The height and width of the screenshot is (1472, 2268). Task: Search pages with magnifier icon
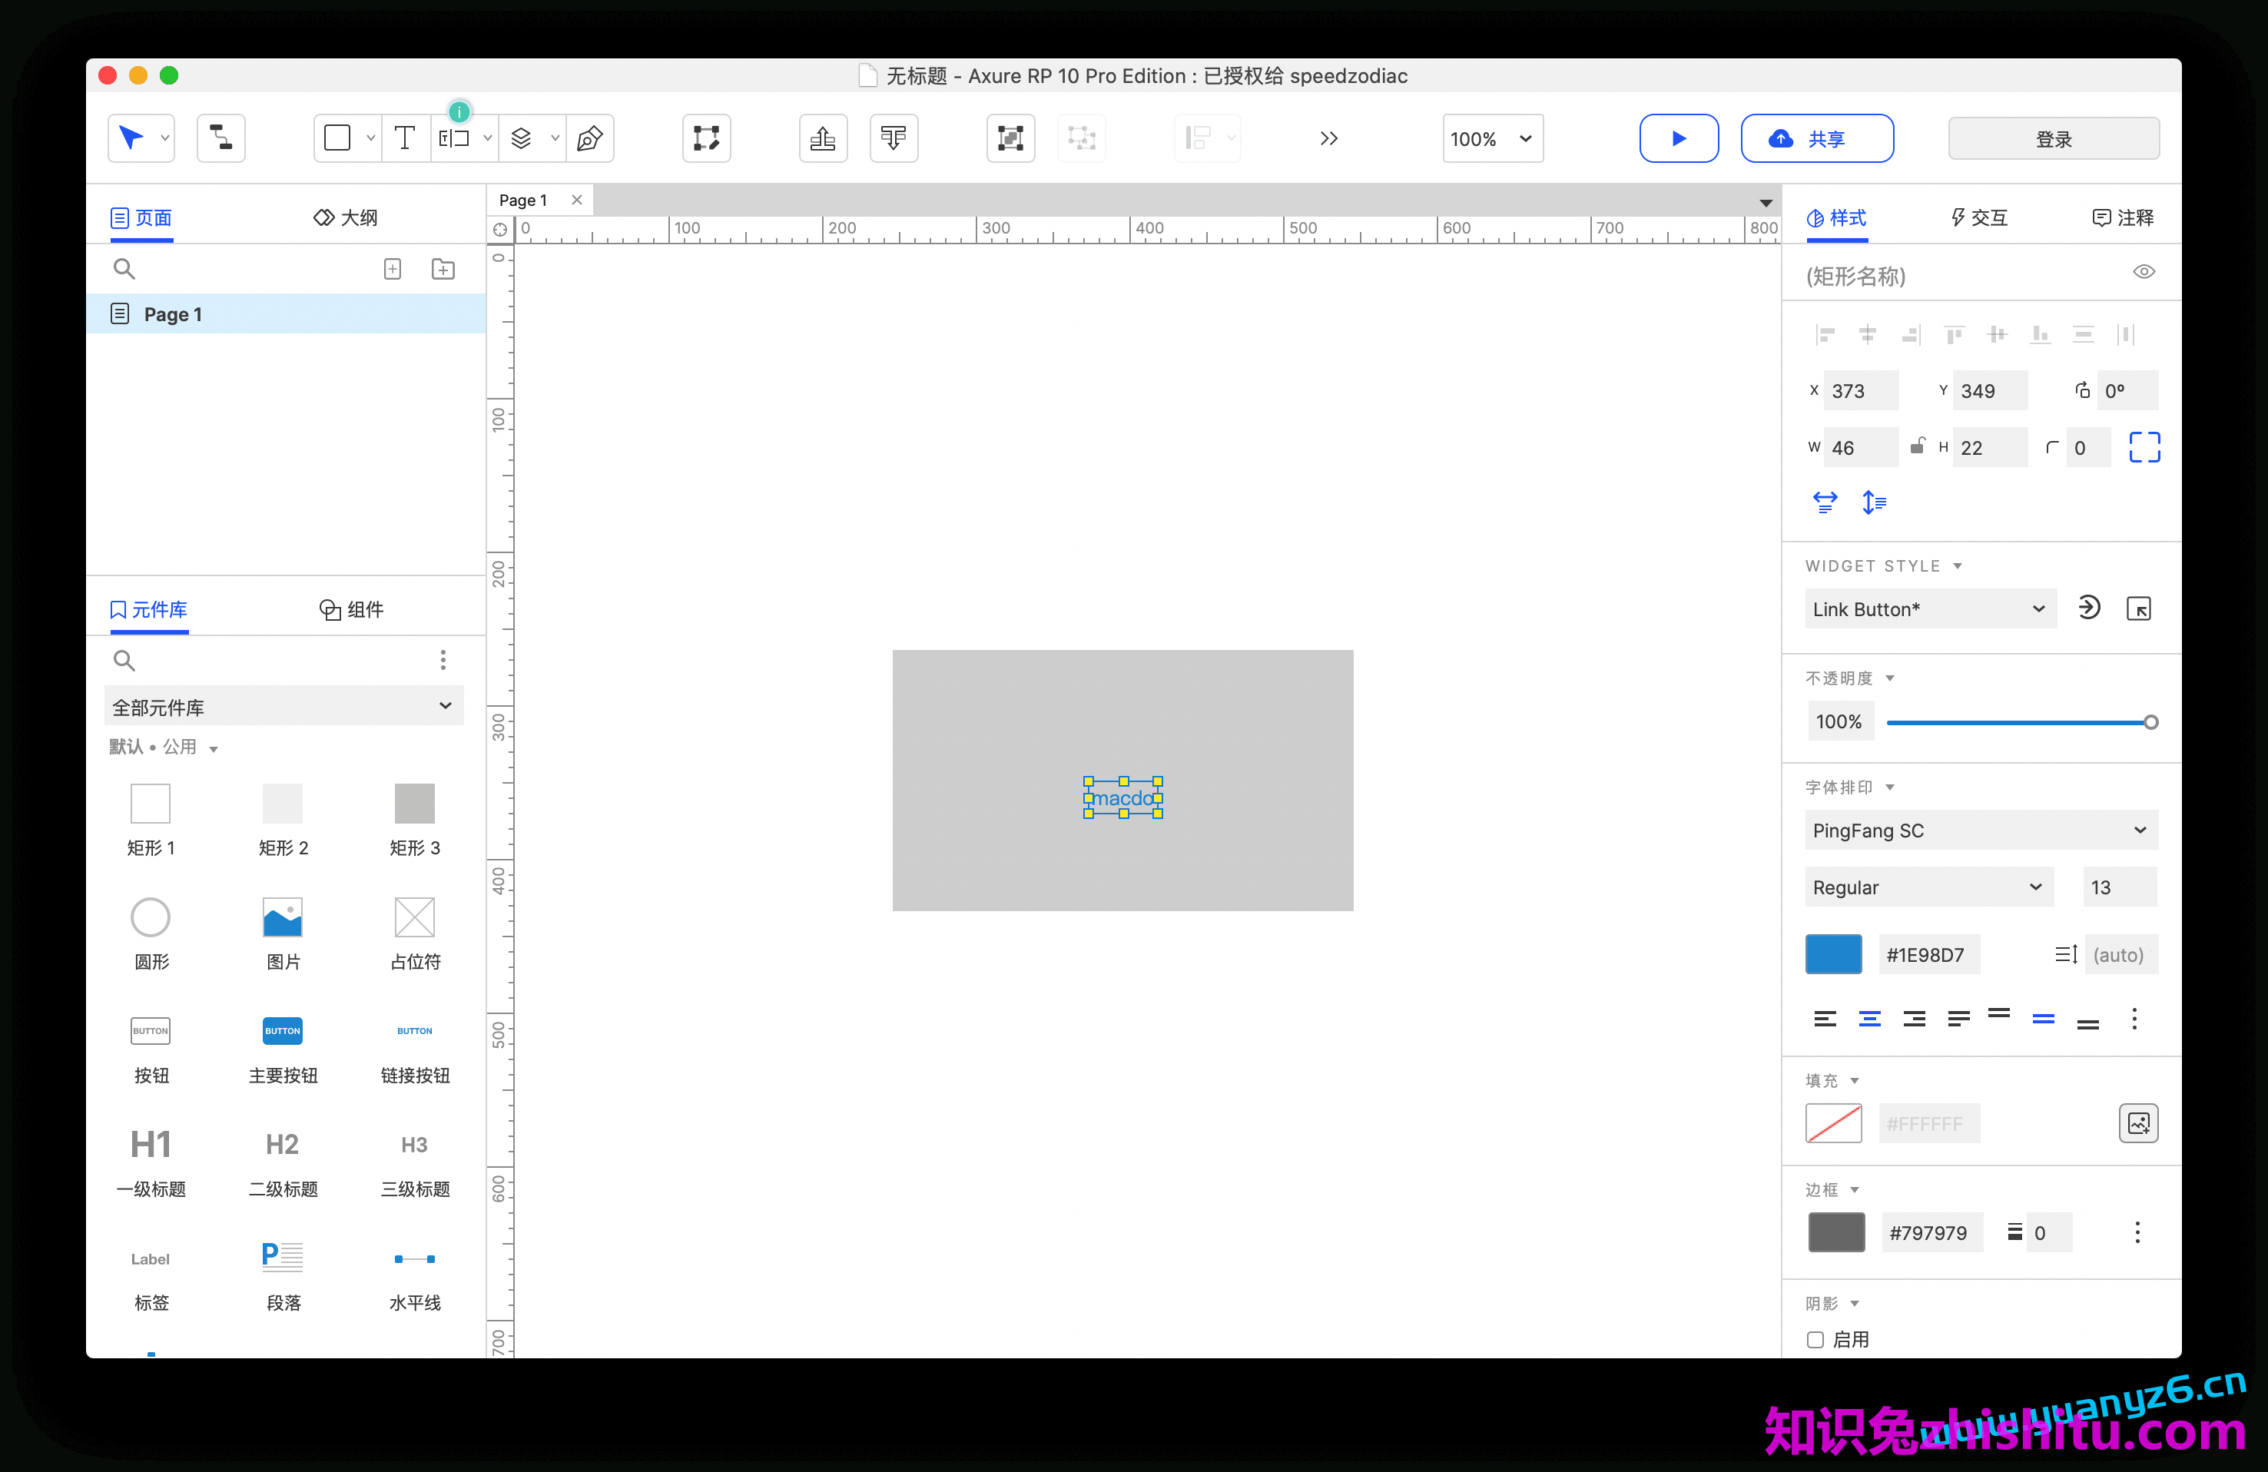coord(124,270)
